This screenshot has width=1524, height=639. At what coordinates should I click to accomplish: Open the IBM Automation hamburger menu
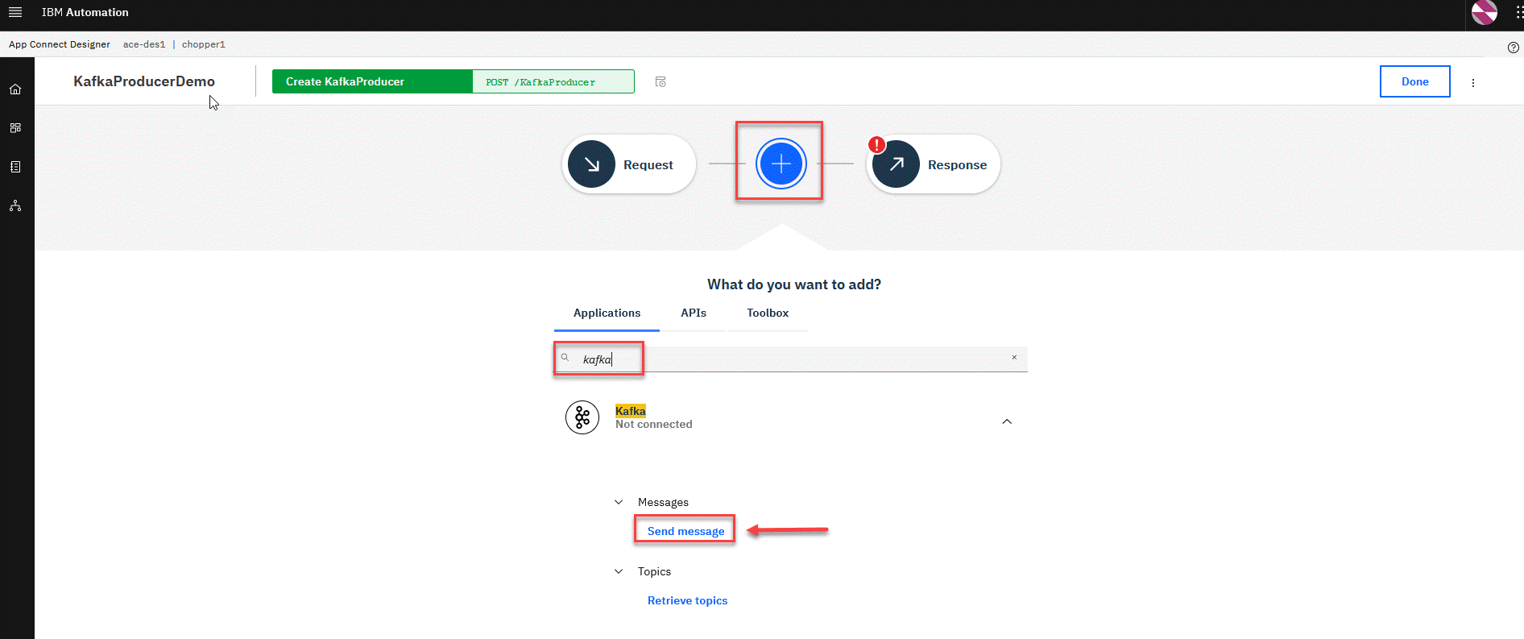(15, 12)
